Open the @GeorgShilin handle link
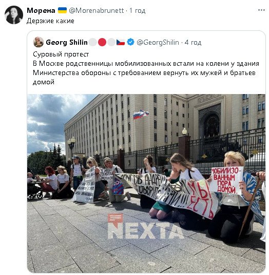 click(158, 42)
